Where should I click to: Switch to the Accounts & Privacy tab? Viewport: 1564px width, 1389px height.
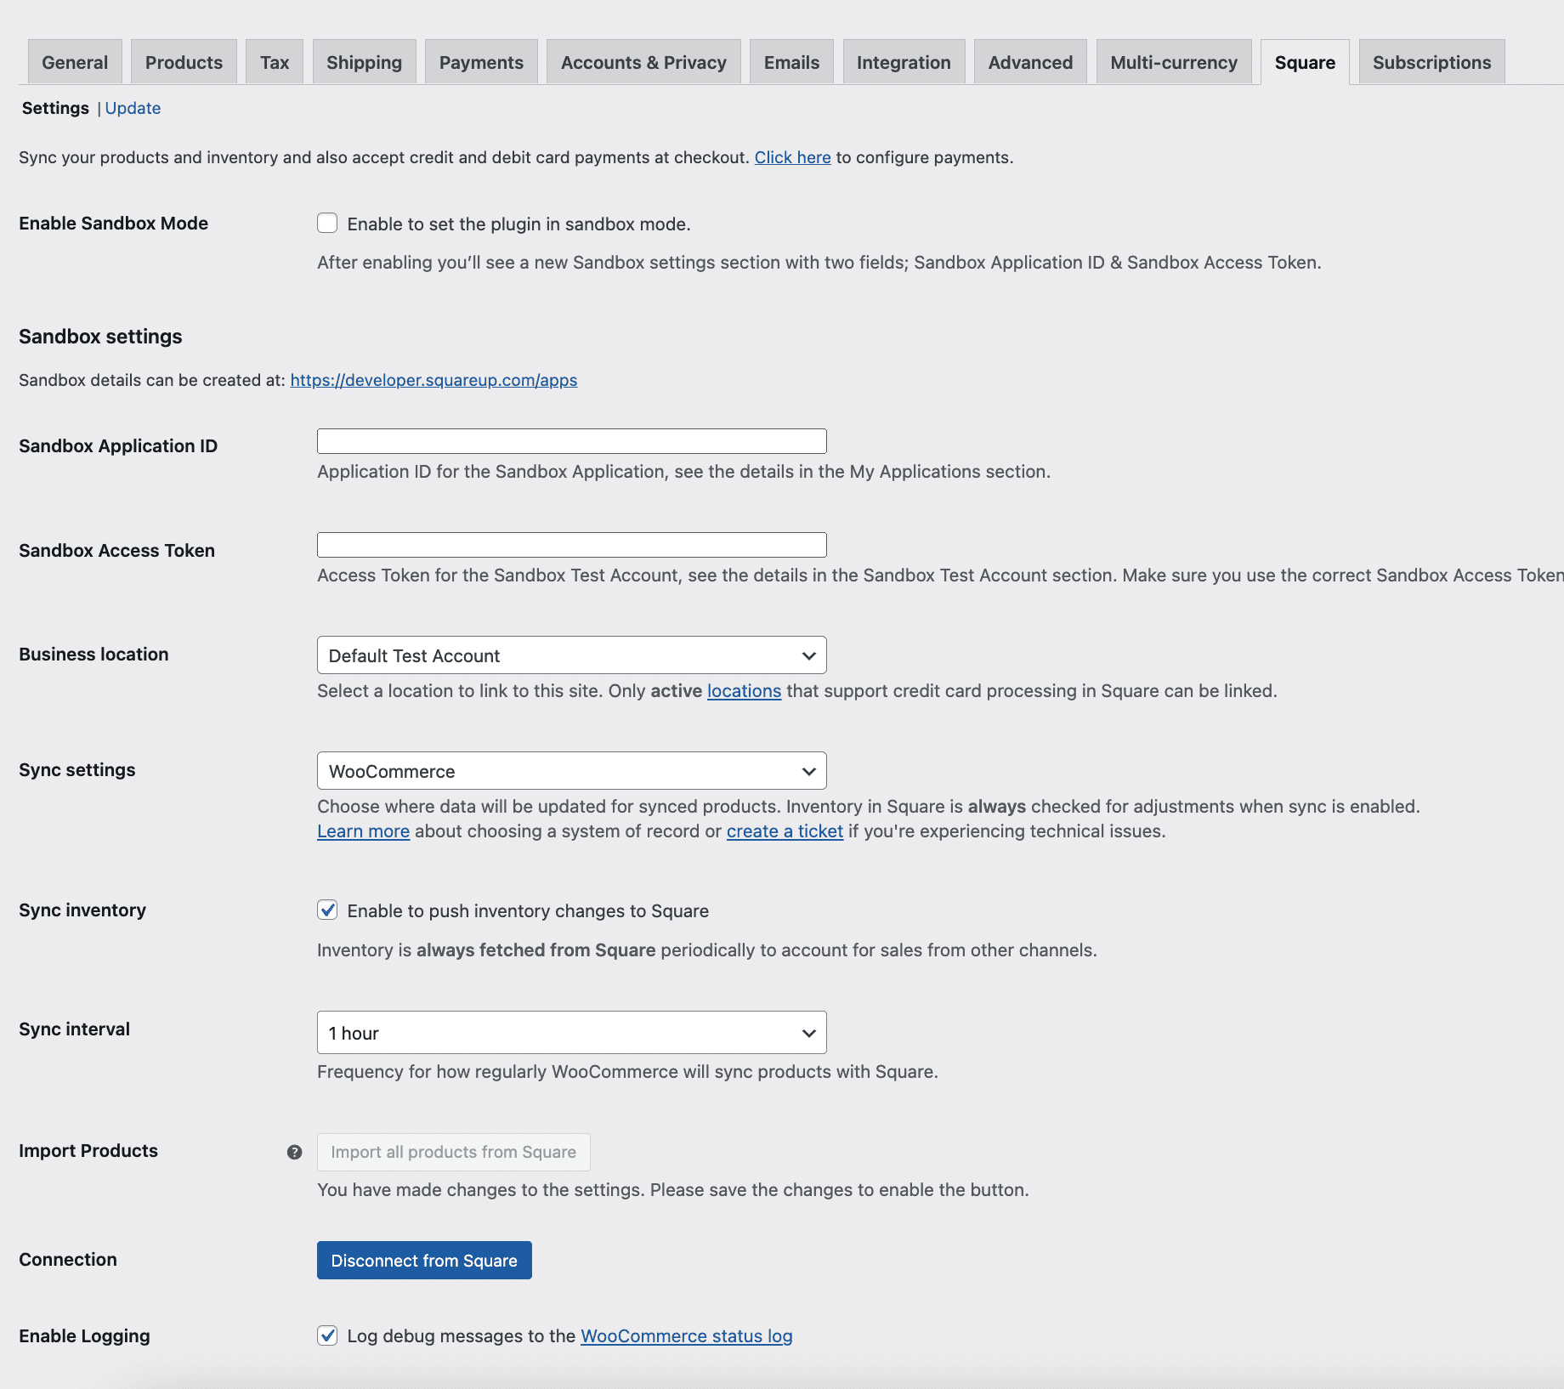[643, 61]
